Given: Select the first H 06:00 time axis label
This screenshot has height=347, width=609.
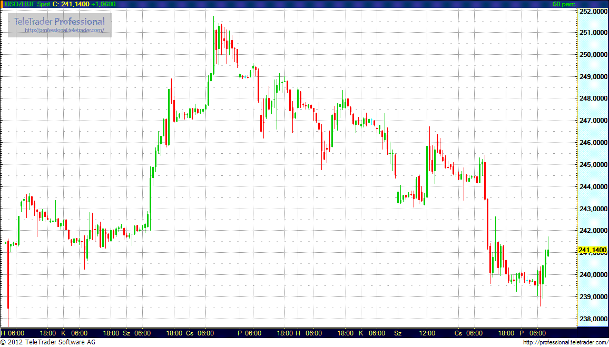Looking at the screenshot, I should click(x=13, y=333).
